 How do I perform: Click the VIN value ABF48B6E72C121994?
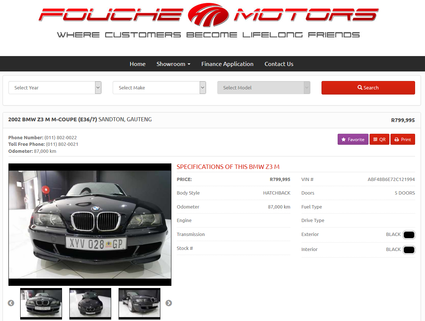coord(391,180)
